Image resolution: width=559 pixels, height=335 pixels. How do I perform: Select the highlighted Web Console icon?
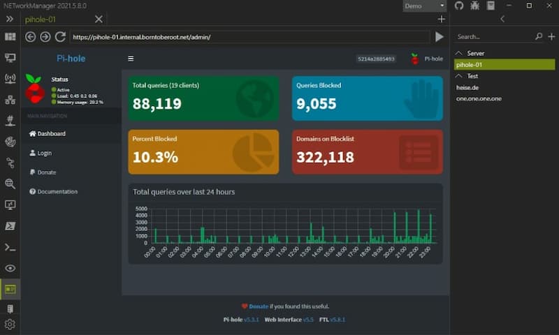(10, 289)
